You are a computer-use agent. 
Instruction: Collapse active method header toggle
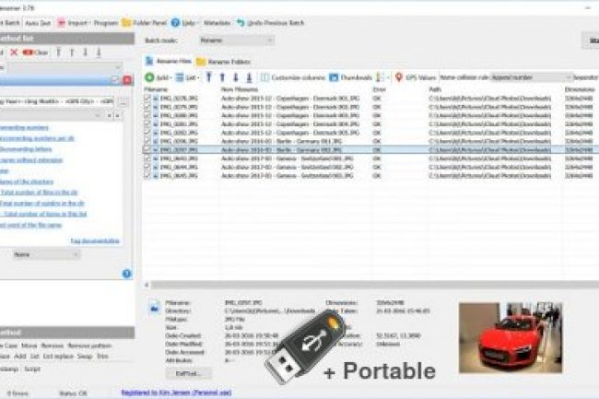[x=115, y=79]
